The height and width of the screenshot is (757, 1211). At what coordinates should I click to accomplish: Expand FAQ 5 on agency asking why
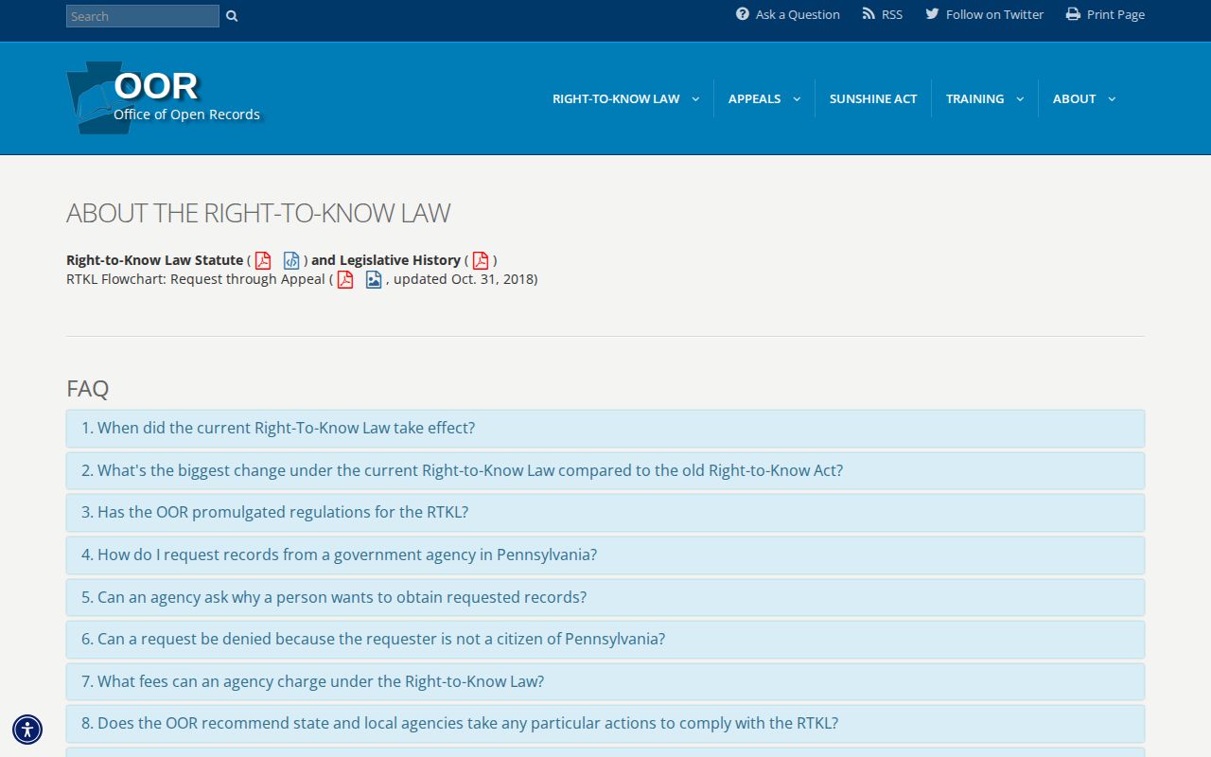tap(605, 597)
